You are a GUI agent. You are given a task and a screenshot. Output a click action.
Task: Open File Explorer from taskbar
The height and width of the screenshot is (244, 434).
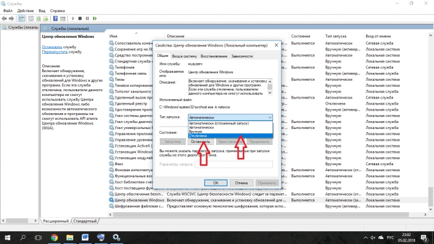click(x=70, y=238)
